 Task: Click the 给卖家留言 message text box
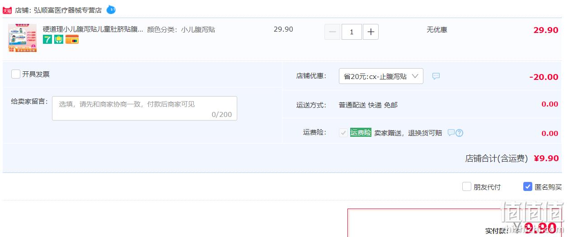tap(145, 108)
